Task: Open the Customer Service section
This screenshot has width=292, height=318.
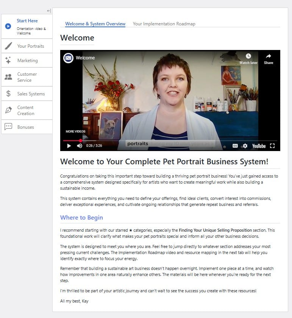Action: tap(27, 77)
